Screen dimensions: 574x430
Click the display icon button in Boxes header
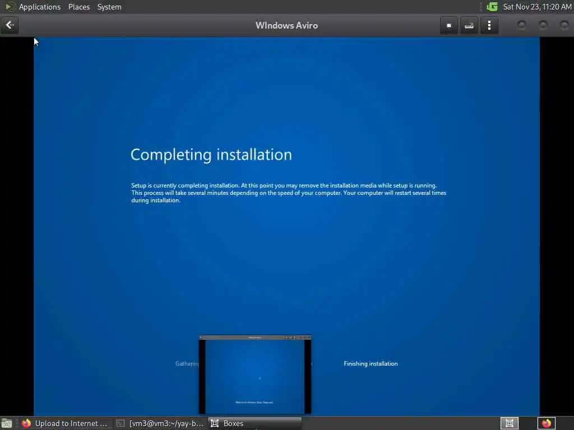[449, 25]
